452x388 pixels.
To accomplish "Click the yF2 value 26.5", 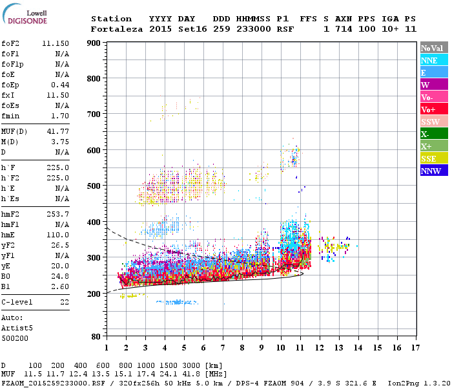I will click(x=60, y=246).
